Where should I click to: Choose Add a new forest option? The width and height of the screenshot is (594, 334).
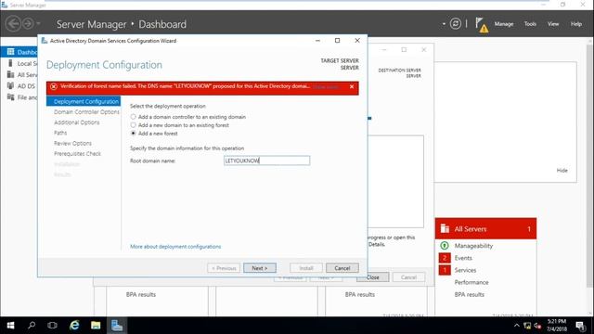(133, 134)
